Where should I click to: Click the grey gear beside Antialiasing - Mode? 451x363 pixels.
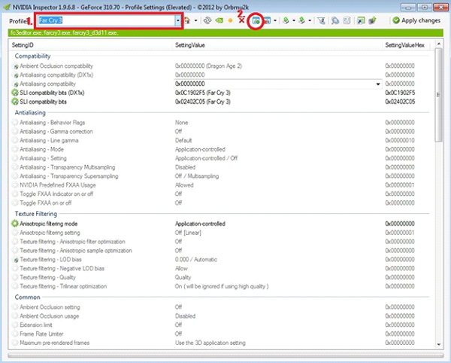[15, 149]
